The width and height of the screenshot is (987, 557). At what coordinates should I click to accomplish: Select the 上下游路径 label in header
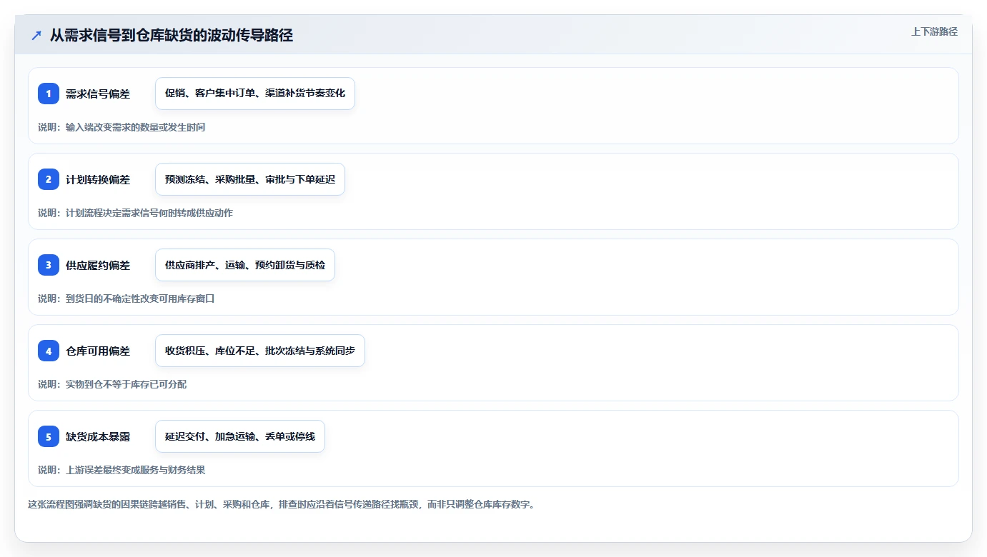click(934, 31)
